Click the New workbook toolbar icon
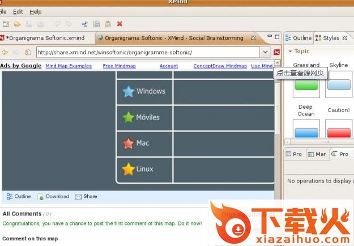Screen dimensions: 354x246 pyautogui.click(x=6, y=24)
